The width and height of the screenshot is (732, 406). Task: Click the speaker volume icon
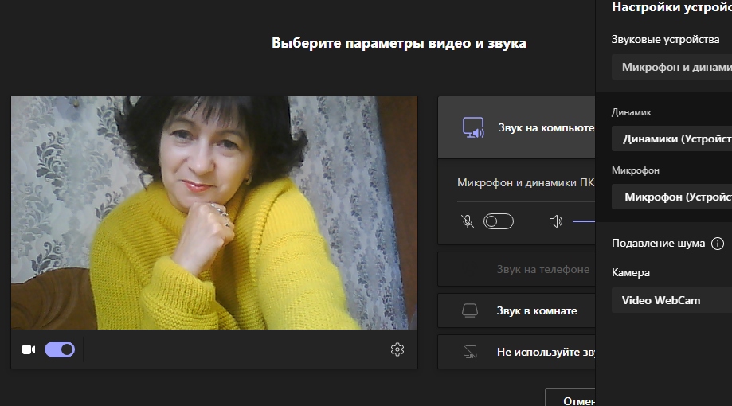click(556, 221)
